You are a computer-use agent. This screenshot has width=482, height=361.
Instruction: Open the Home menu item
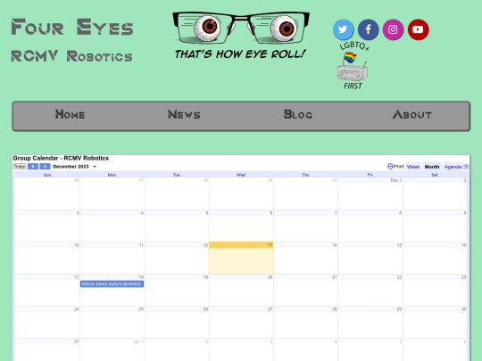click(x=70, y=114)
